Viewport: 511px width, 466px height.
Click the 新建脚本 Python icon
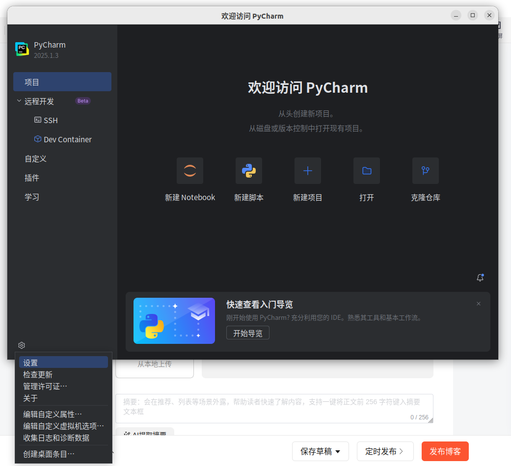click(x=249, y=171)
